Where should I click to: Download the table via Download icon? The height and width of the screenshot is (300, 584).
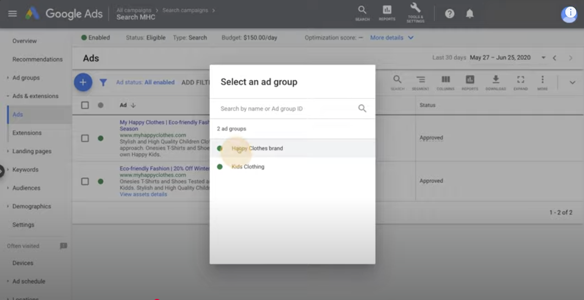(496, 83)
